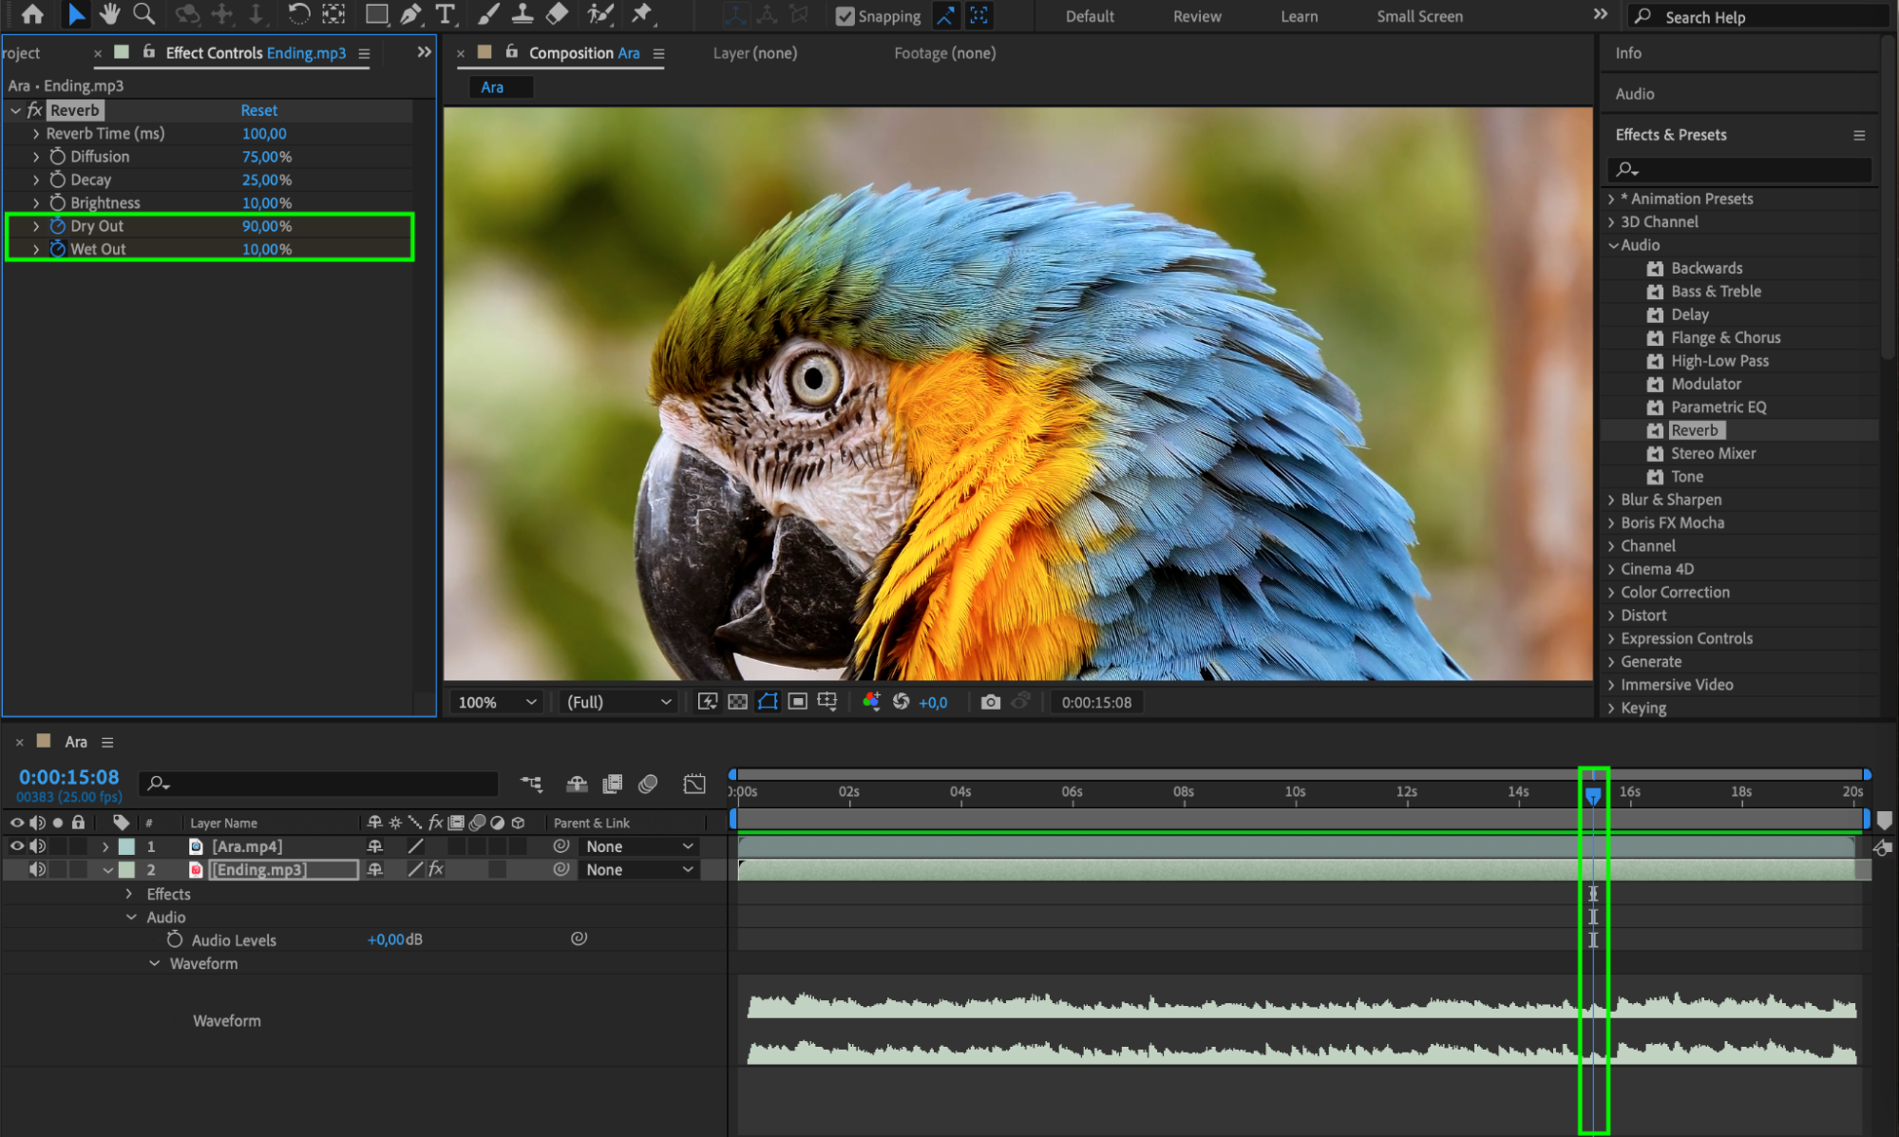Toggle transparency grid in viewer
Viewport: 1899px width, 1137px height.
click(737, 702)
